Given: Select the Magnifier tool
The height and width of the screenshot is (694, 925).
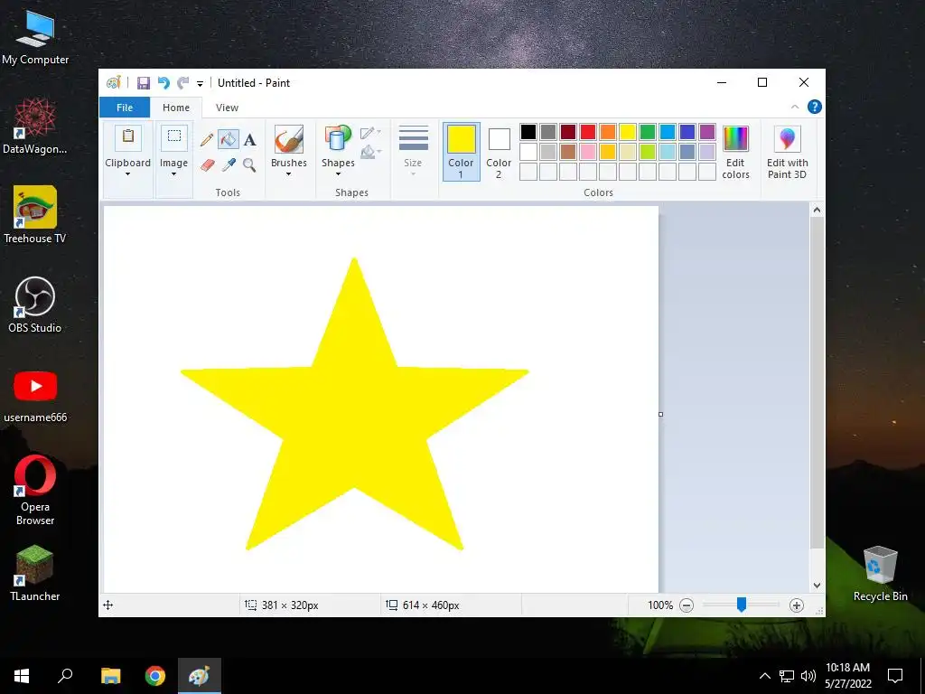Looking at the screenshot, I should pos(249,164).
